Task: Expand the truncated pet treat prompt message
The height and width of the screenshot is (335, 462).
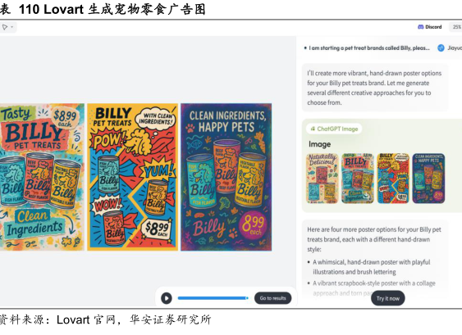Action: pyautogui.click(x=369, y=48)
